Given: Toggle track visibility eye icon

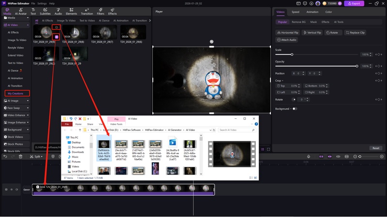Looking at the screenshot, I should 11,189.
